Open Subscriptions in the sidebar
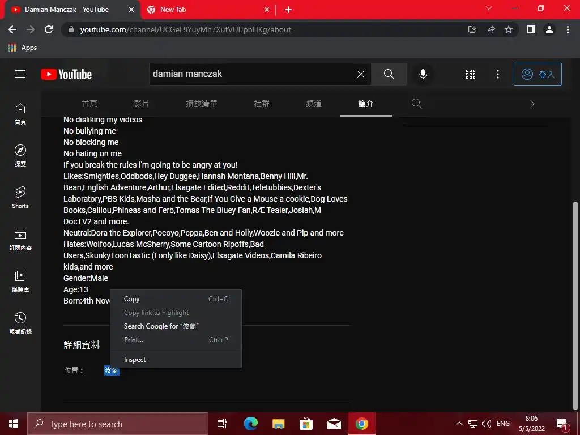The height and width of the screenshot is (435, 580). [20, 240]
